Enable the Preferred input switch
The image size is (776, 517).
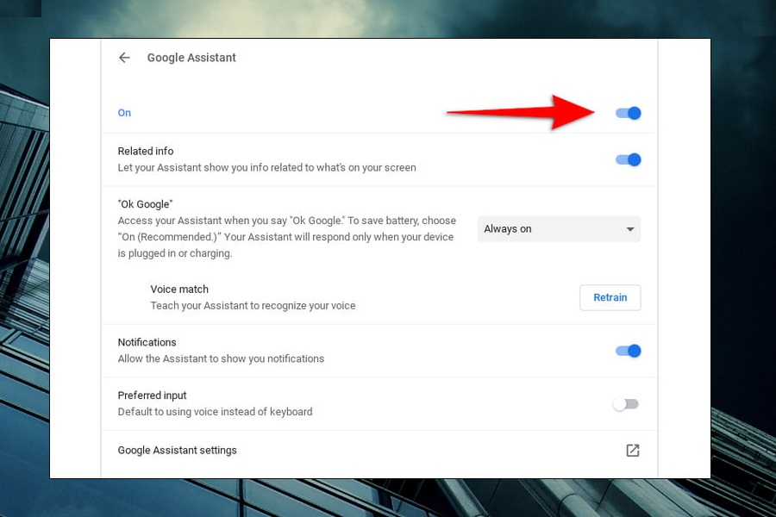click(626, 403)
